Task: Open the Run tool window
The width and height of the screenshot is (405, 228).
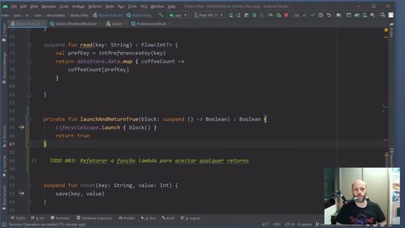Action: [149, 218]
